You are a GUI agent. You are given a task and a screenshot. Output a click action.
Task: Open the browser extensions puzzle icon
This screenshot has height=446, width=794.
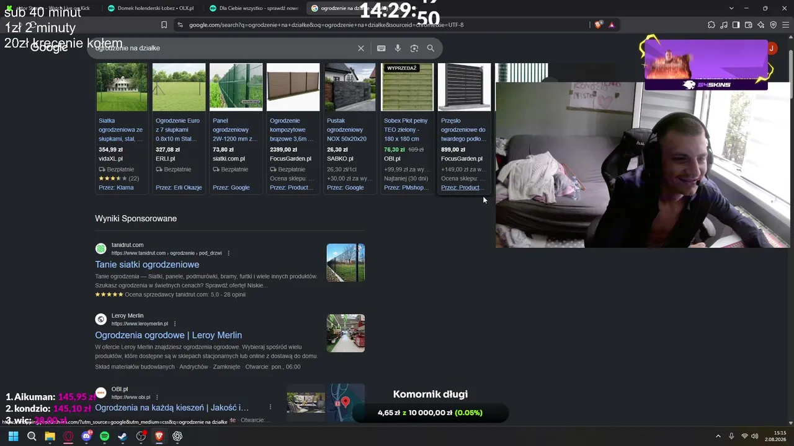tap(711, 25)
